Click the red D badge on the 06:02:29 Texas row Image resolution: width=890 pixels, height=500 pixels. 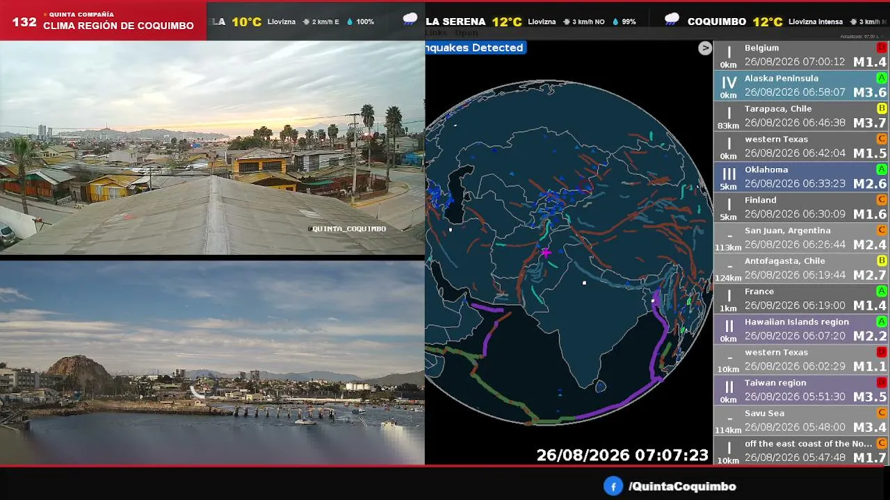click(x=882, y=352)
